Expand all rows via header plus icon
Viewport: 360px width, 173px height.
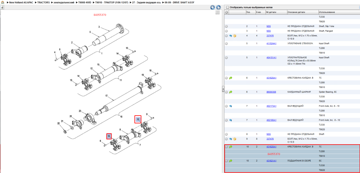[x=226, y=12]
